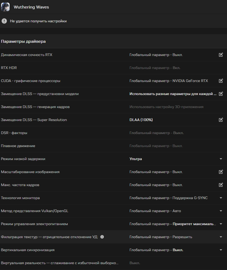Click the Wuthering Waves game icon
The height and width of the screenshot is (270, 227).
point(5,7)
